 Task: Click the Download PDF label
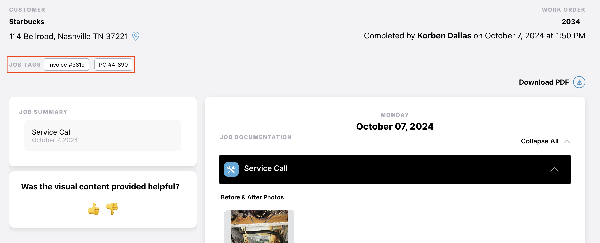(x=544, y=82)
